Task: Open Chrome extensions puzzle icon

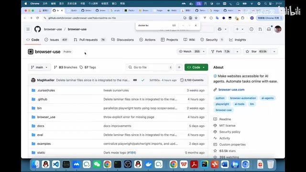Action: click(242, 18)
